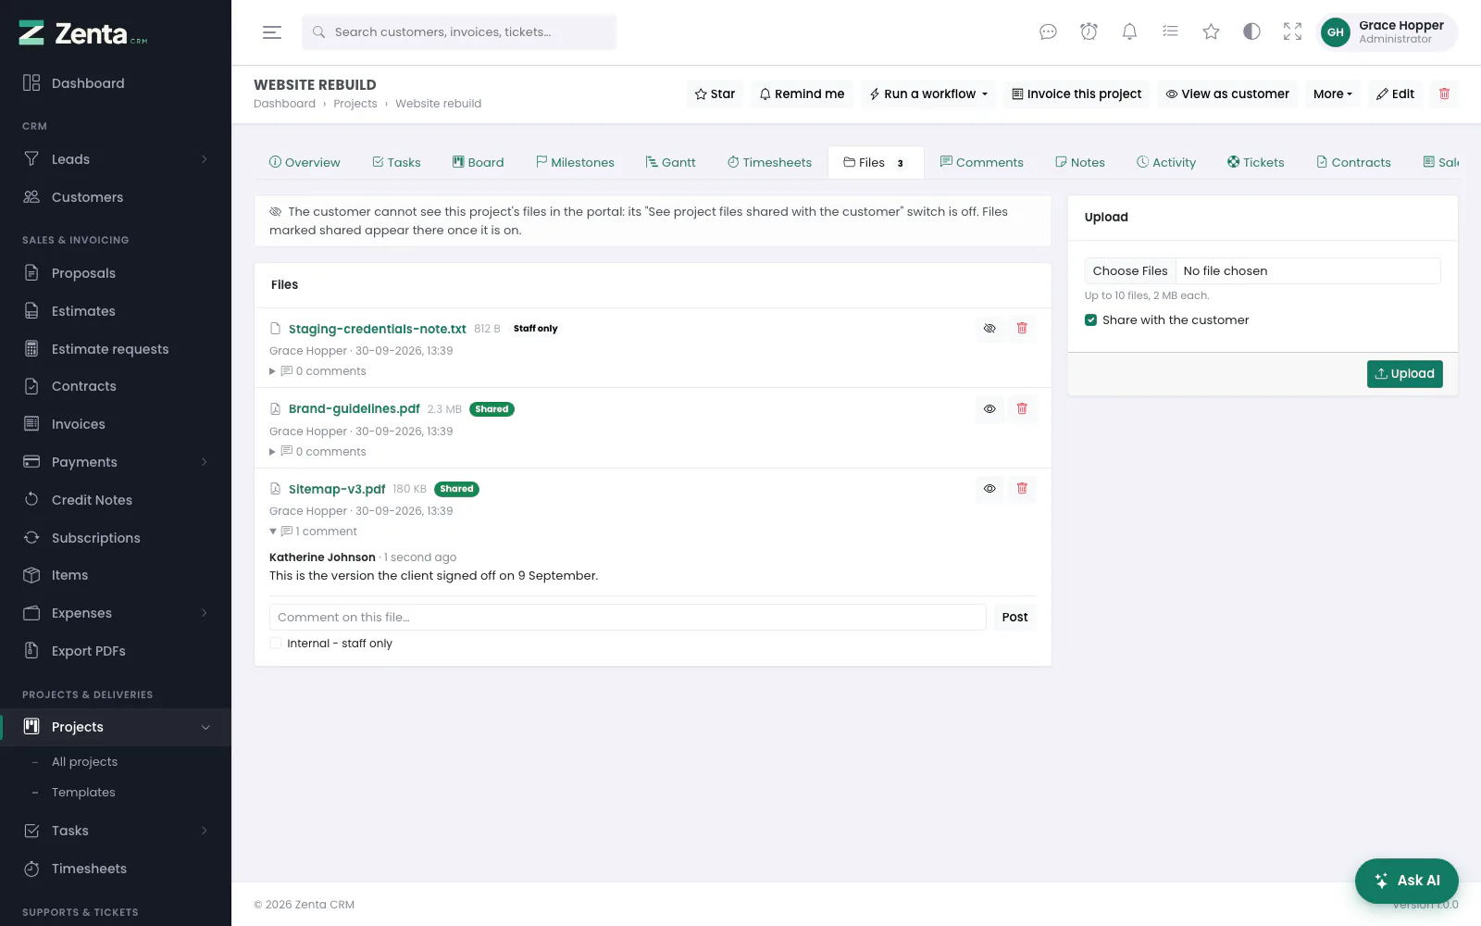The image size is (1481, 926).
Task: Open the starred favorites icon in header
Action: pos(1211,32)
